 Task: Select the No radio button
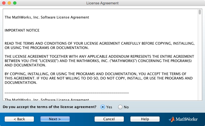(x=120, y=107)
